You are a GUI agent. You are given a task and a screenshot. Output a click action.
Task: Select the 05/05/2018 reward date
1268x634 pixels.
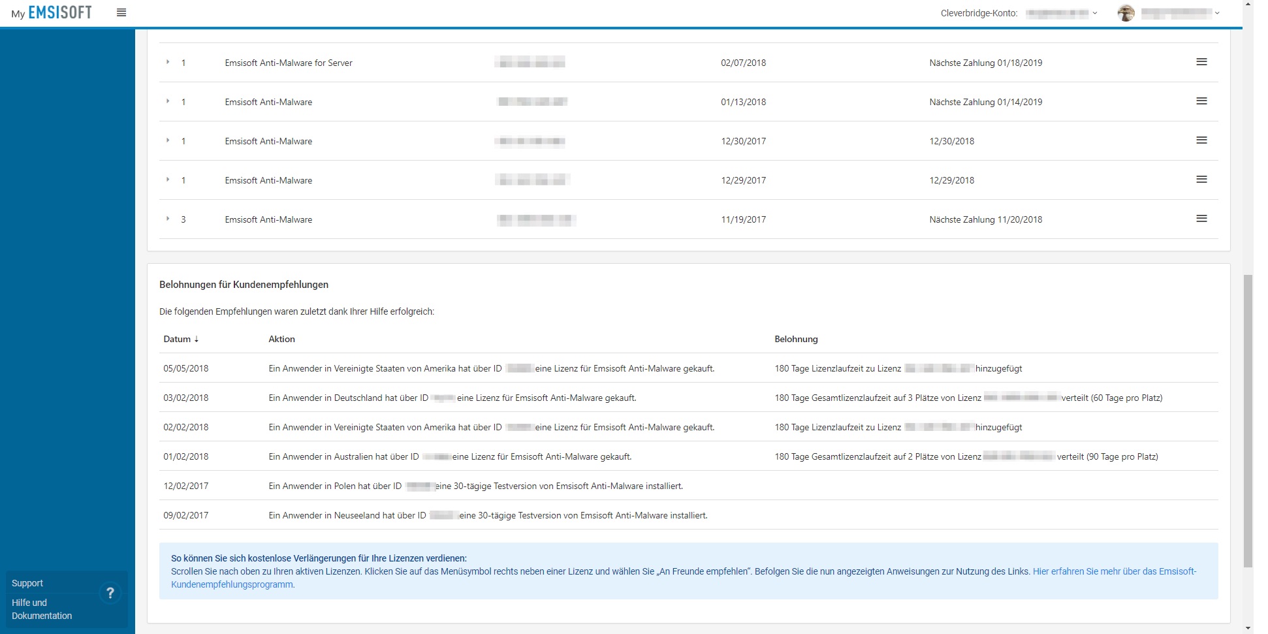coord(186,368)
